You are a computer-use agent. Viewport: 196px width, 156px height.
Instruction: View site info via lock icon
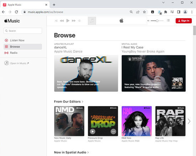pos(25,12)
